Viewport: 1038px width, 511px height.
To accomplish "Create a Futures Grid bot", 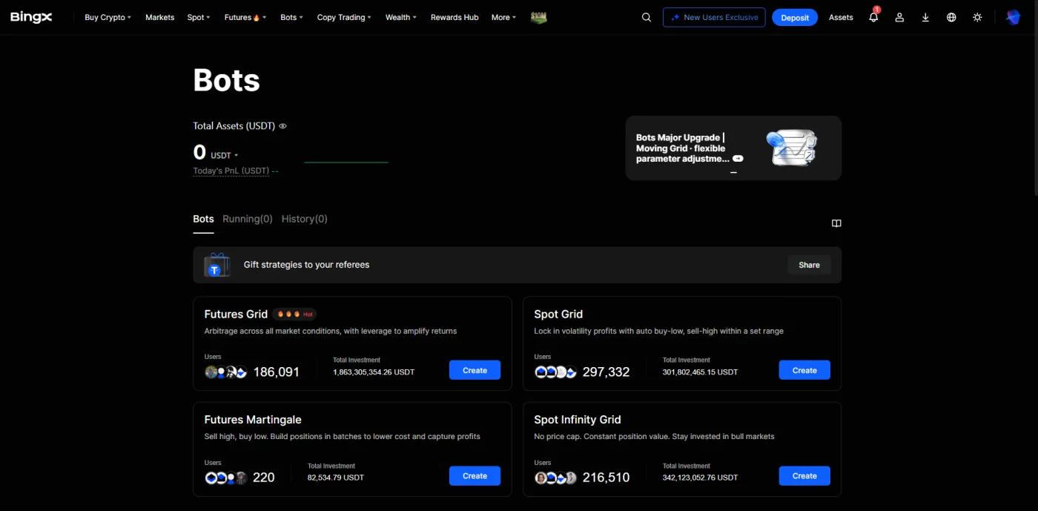I will pyautogui.click(x=475, y=370).
